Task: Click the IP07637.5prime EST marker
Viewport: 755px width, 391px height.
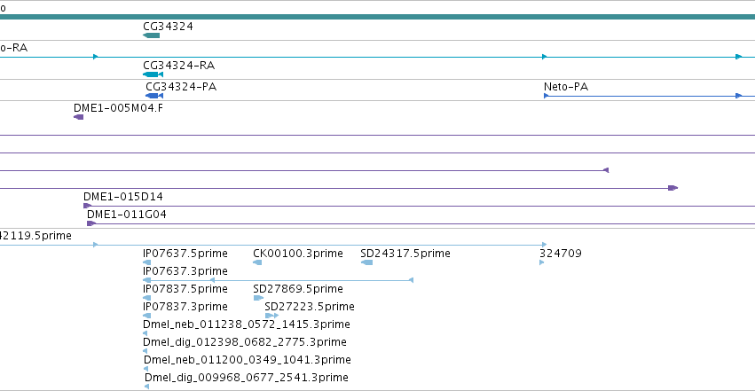Action: [x=147, y=262]
